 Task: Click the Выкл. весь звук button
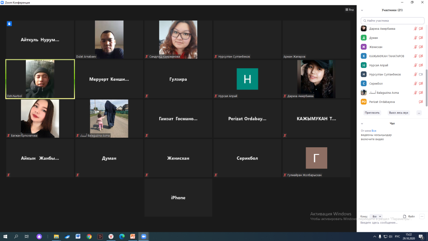(x=399, y=113)
